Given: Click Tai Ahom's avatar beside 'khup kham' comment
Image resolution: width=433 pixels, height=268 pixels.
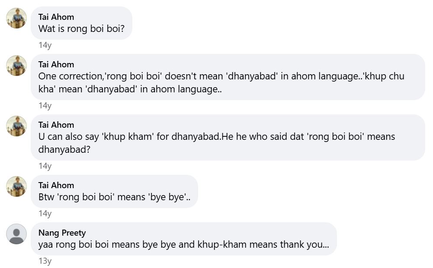Looking at the screenshot, I should pyautogui.click(x=16, y=126).
